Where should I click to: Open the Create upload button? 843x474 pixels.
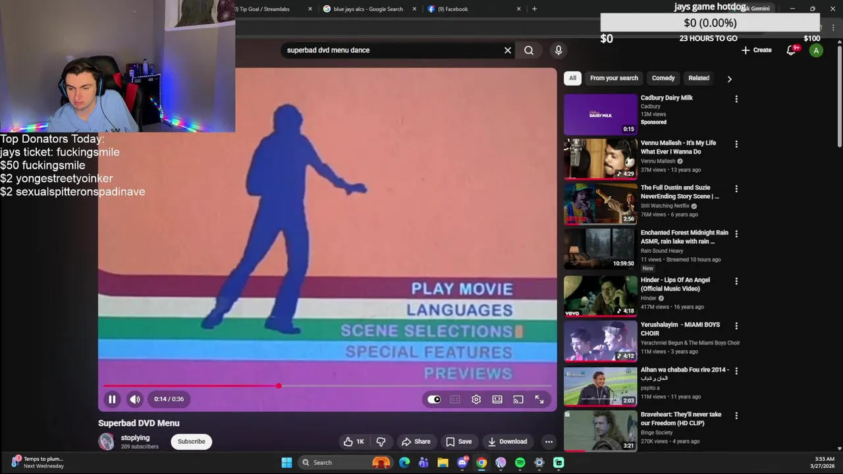click(x=756, y=50)
